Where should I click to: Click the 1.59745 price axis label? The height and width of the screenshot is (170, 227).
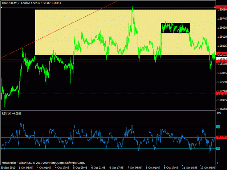pos(222,18)
